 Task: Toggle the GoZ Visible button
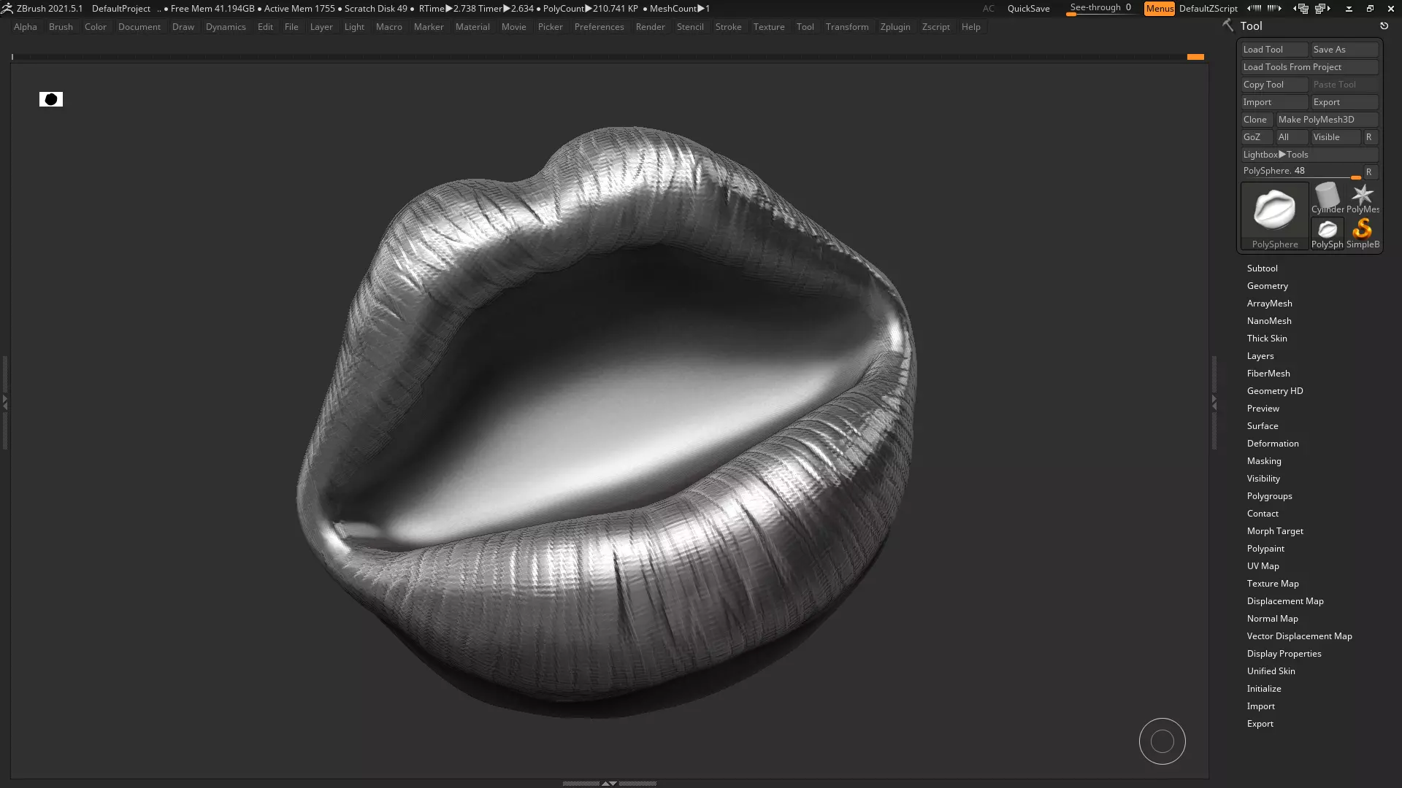point(1334,137)
